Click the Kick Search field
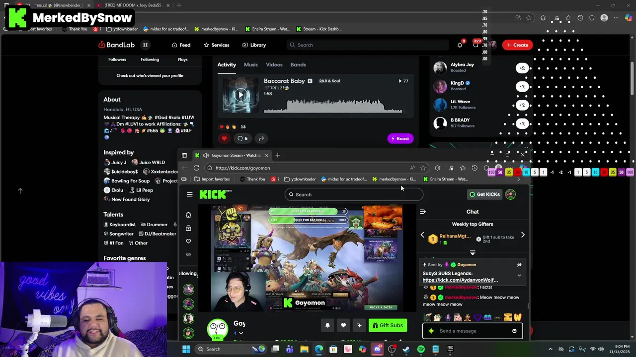 (x=354, y=194)
